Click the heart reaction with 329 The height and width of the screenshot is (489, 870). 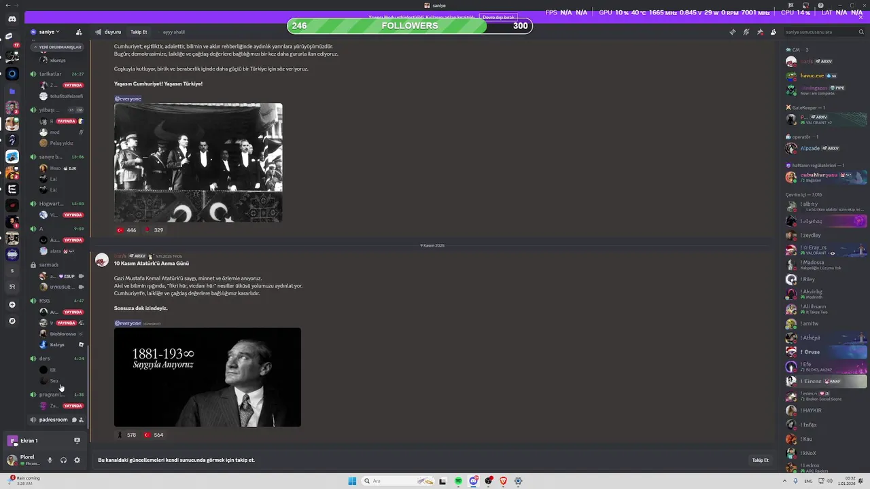[x=154, y=230]
